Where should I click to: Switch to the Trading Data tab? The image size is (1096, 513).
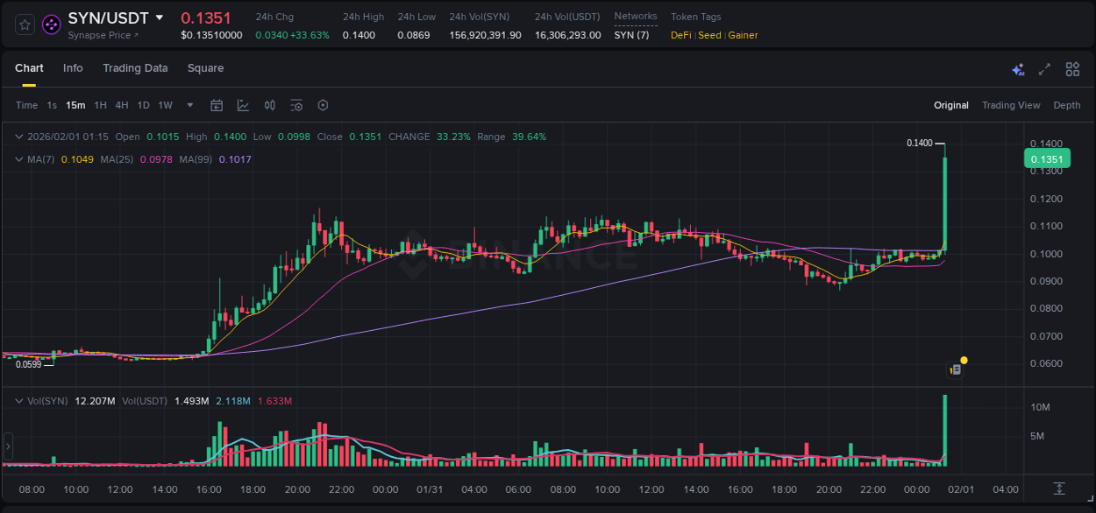(x=135, y=68)
